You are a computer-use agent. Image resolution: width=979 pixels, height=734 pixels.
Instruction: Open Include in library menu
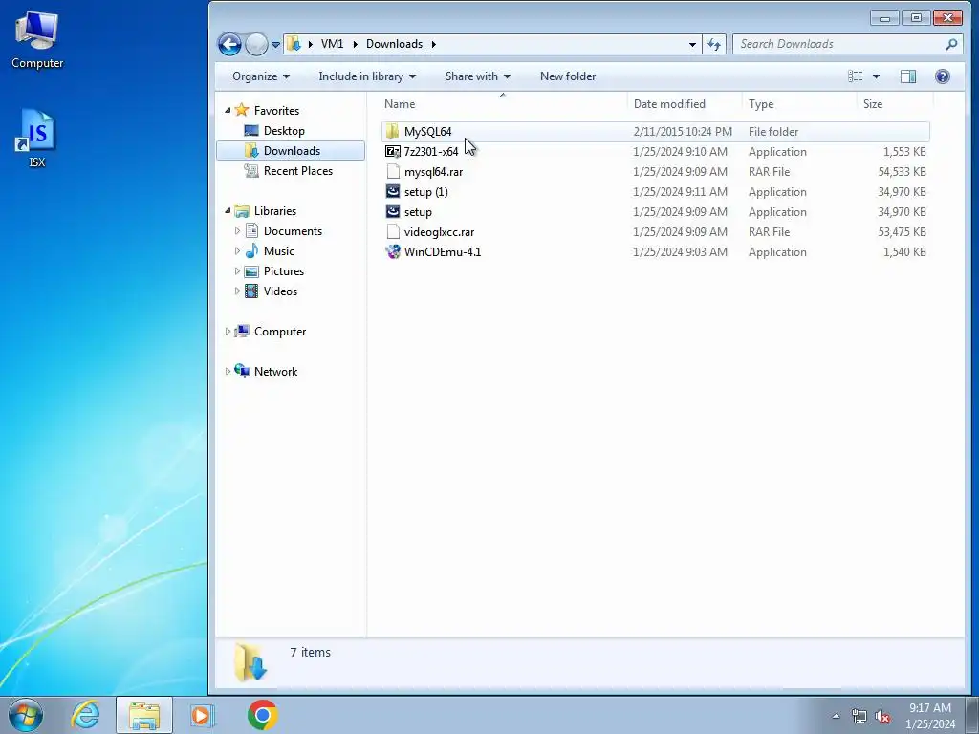pyautogui.click(x=367, y=76)
